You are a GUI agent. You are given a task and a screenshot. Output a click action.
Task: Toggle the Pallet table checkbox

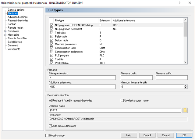point(51,37)
